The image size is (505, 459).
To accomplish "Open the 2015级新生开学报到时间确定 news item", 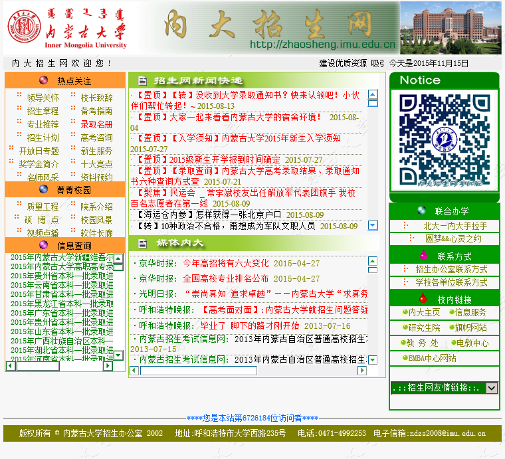I will [225, 159].
